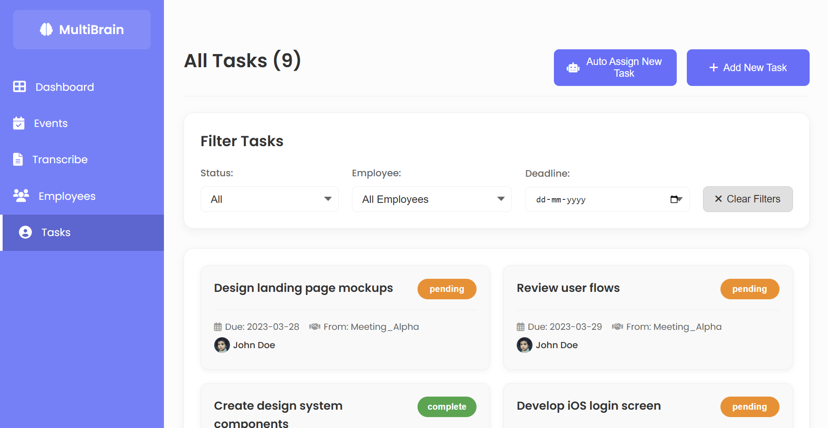Click the MultiBrain logo link
828x428 pixels.
pyautogui.click(x=82, y=30)
